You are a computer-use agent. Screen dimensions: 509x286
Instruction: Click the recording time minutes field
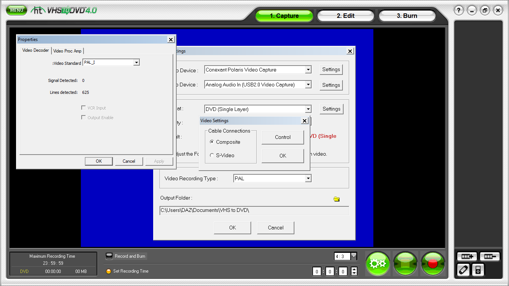pyautogui.click(x=330, y=271)
